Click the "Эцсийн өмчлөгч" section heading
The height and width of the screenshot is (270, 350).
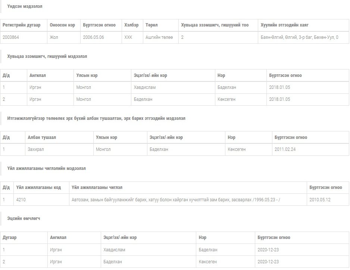point(24,218)
